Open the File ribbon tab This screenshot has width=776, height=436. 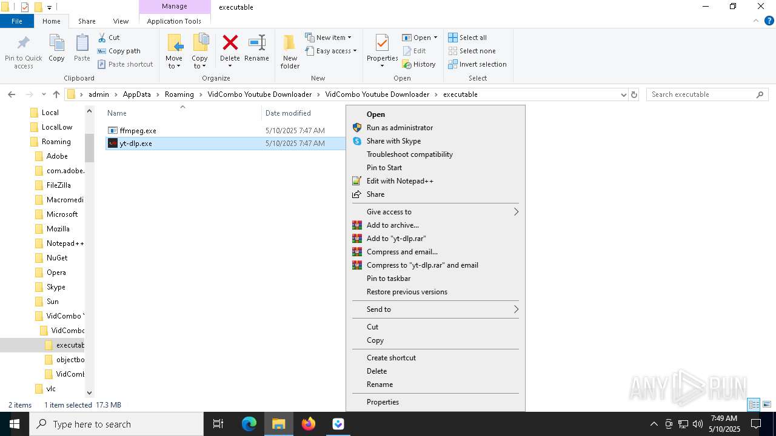(17, 21)
